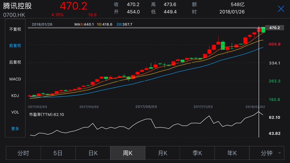Screen dimensions: 290x163
Task: Open 更多 for more indicators
Action: pyautogui.click(x=15, y=129)
